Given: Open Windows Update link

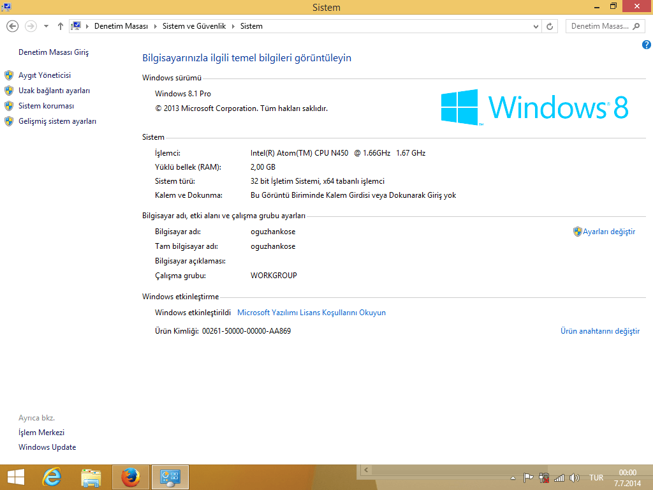Looking at the screenshot, I should [47, 447].
